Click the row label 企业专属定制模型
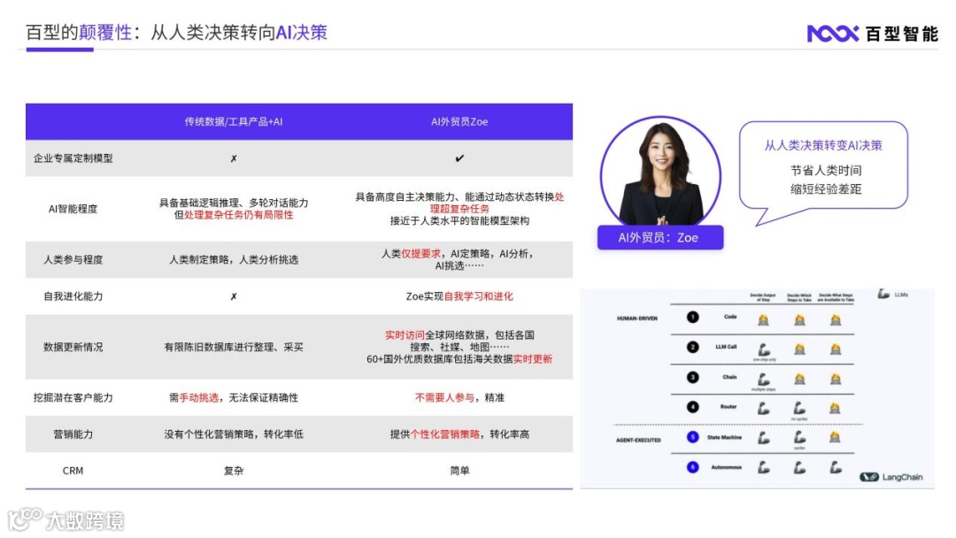Screen dimensions: 956x538 click(73, 158)
